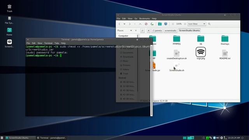Click the home folder toolbar icon
The width and height of the screenshot is (249, 140).
160,24
